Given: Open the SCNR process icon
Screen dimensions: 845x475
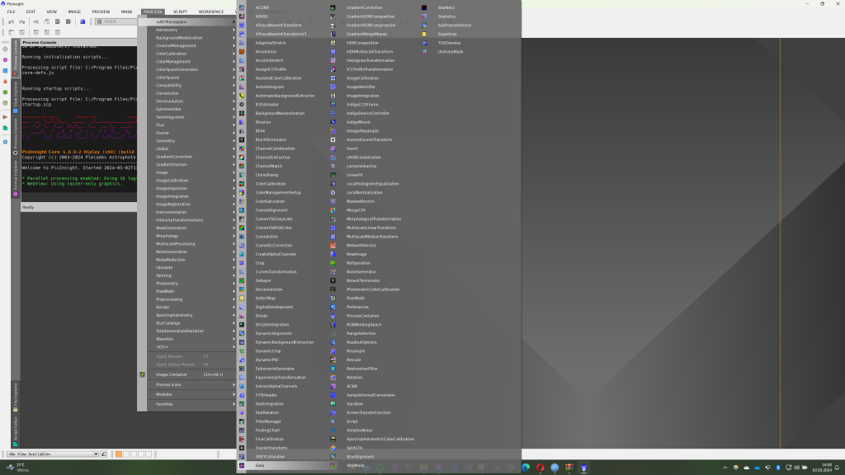Looking at the screenshot, I should 333,386.
